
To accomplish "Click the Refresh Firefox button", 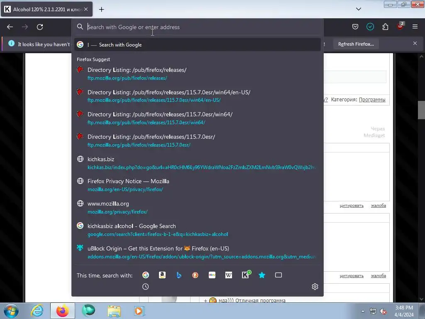I will click(x=356, y=44).
